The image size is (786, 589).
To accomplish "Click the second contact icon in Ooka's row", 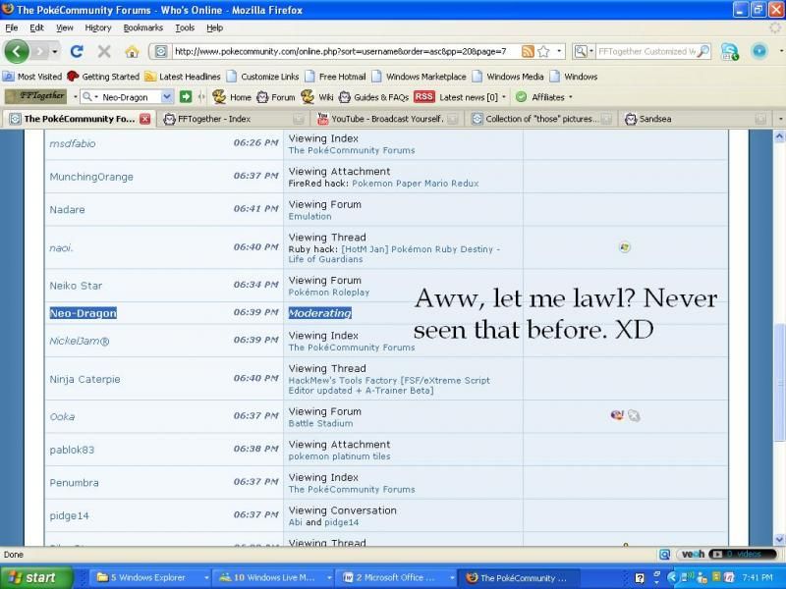I will click(634, 415).
